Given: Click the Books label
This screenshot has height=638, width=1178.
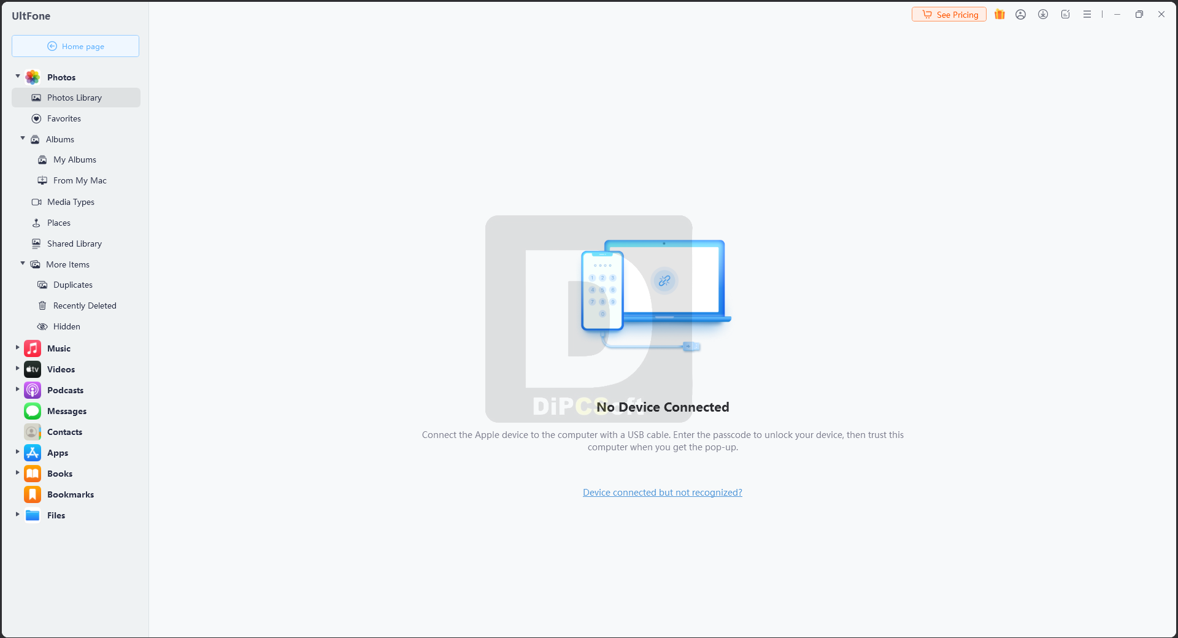Looking at the screenshot, I should tap(60, 474).
